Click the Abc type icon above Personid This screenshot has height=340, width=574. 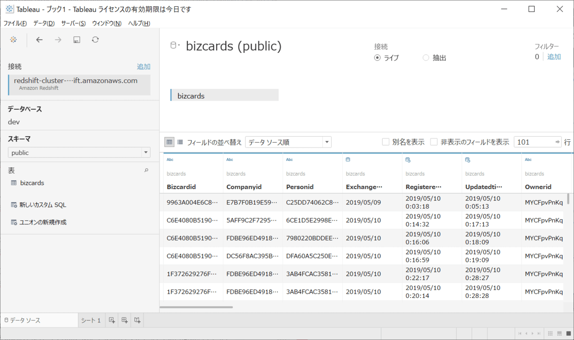coord(289,159)
